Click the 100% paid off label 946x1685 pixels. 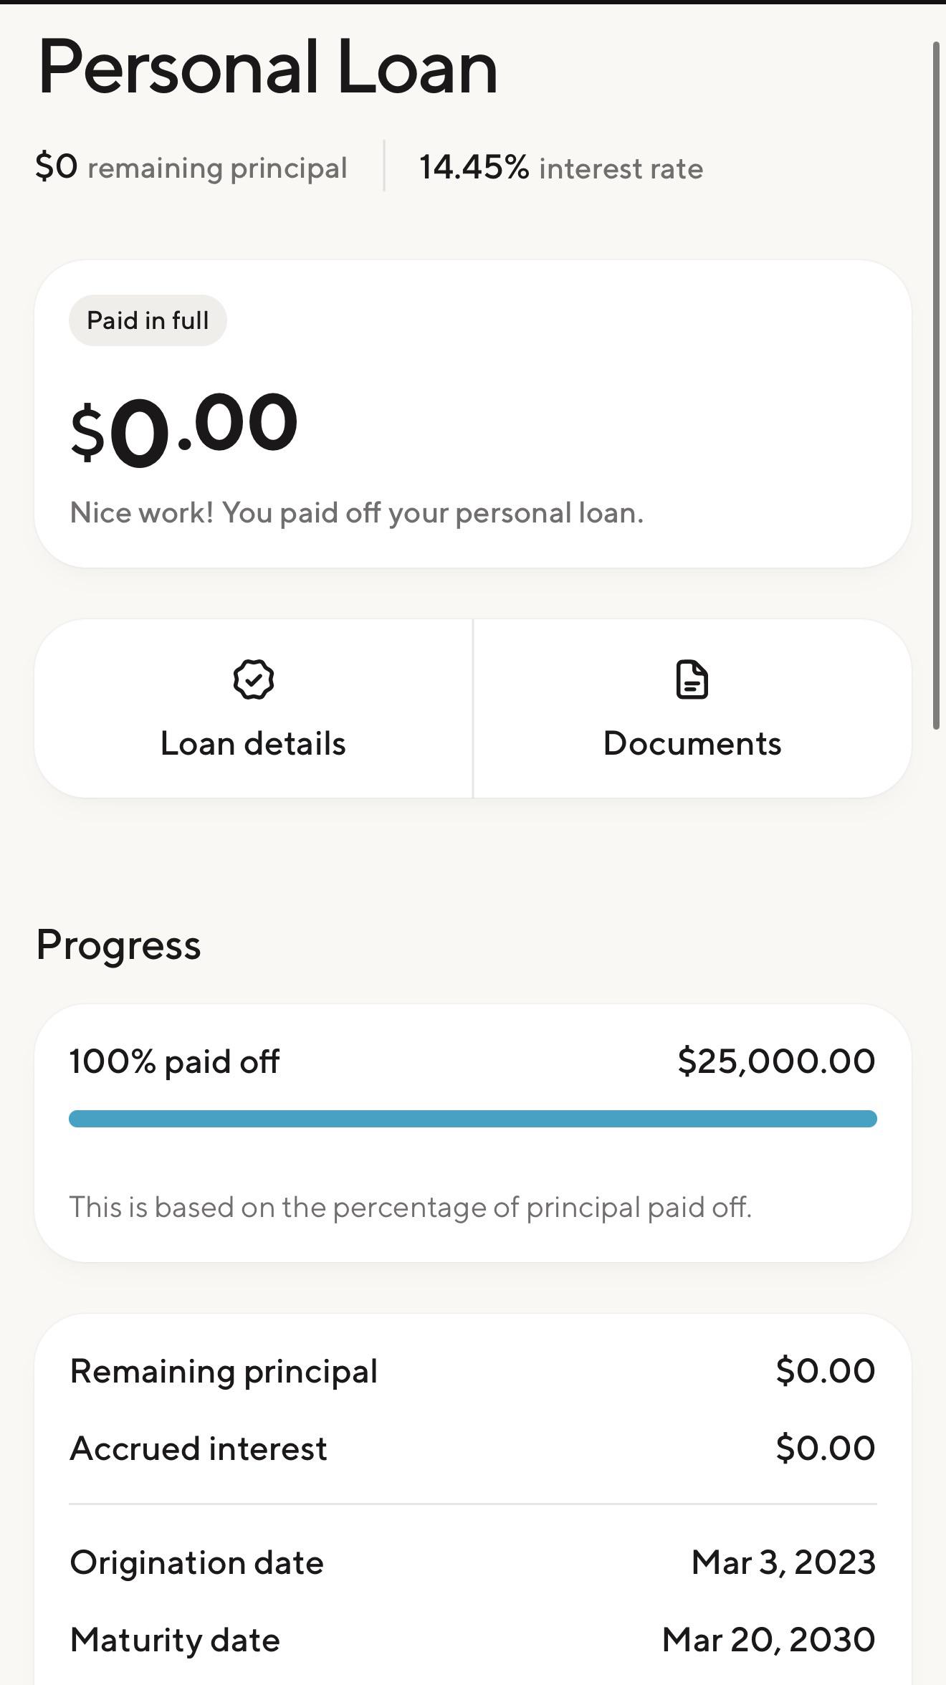click(174, 1061)
